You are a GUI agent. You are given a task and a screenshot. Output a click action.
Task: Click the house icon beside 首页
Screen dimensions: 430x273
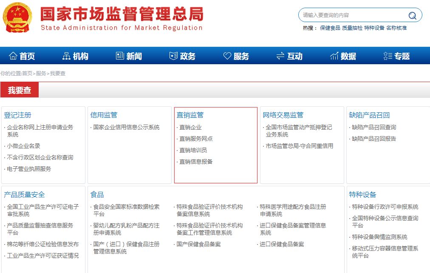(x=13, y=56)
